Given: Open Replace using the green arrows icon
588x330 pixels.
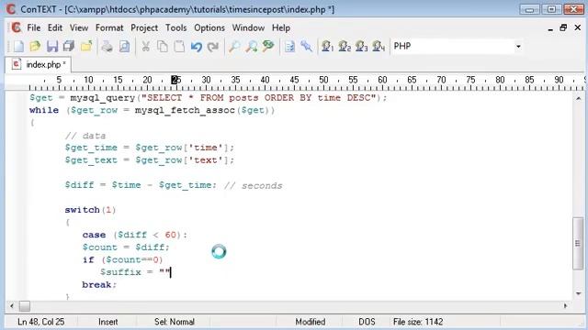Looking at the screenshot, I should [x=268, y=47].
